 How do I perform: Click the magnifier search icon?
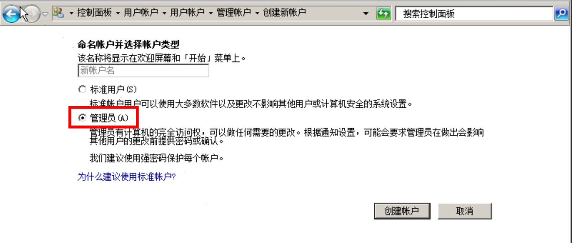pyautogui.click(x=561, y=13)
